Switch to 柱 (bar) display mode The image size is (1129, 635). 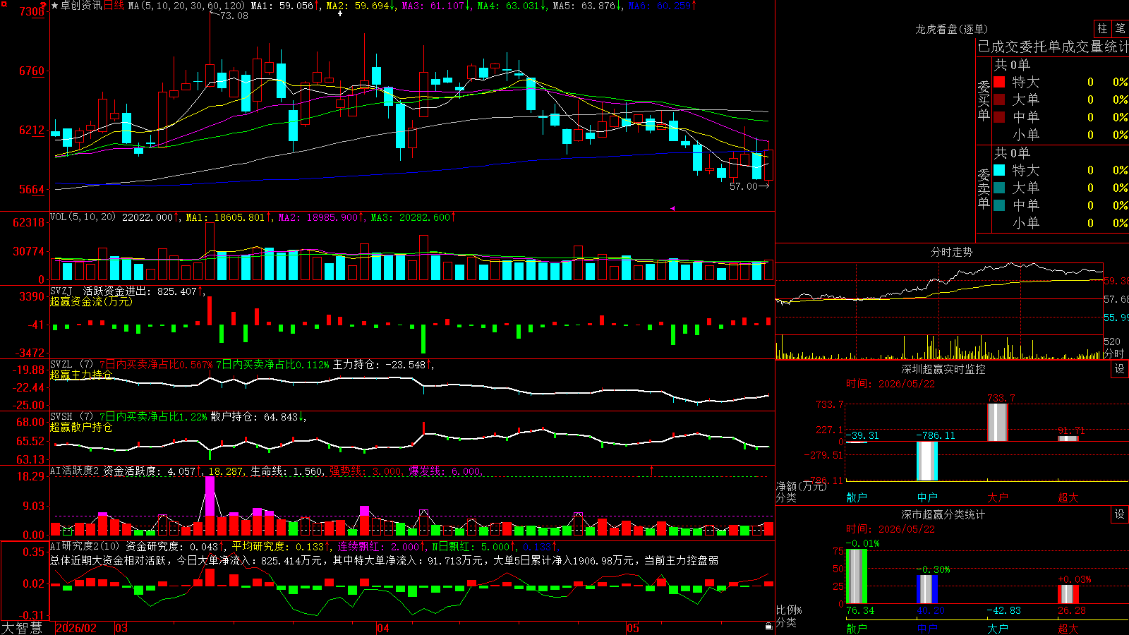1102,29
